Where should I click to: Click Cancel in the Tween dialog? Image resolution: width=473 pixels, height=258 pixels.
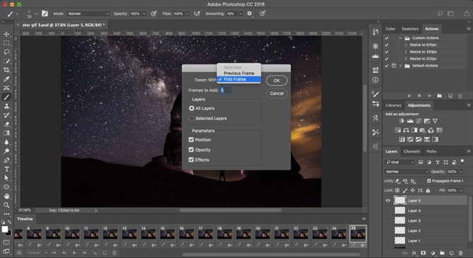pos(277,93)
